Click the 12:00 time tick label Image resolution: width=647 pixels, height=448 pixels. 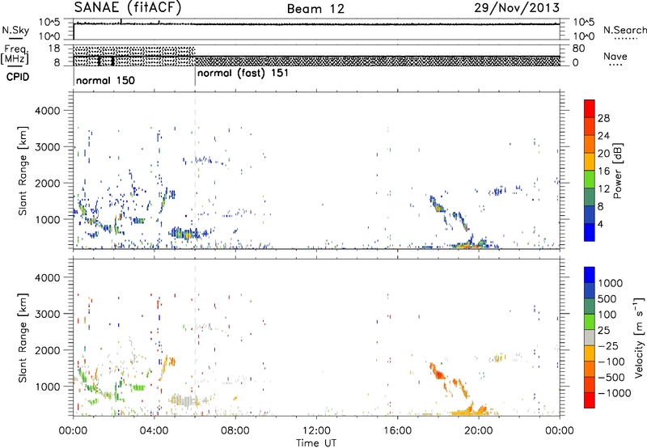pyautogui.click(x=316, y=431)
